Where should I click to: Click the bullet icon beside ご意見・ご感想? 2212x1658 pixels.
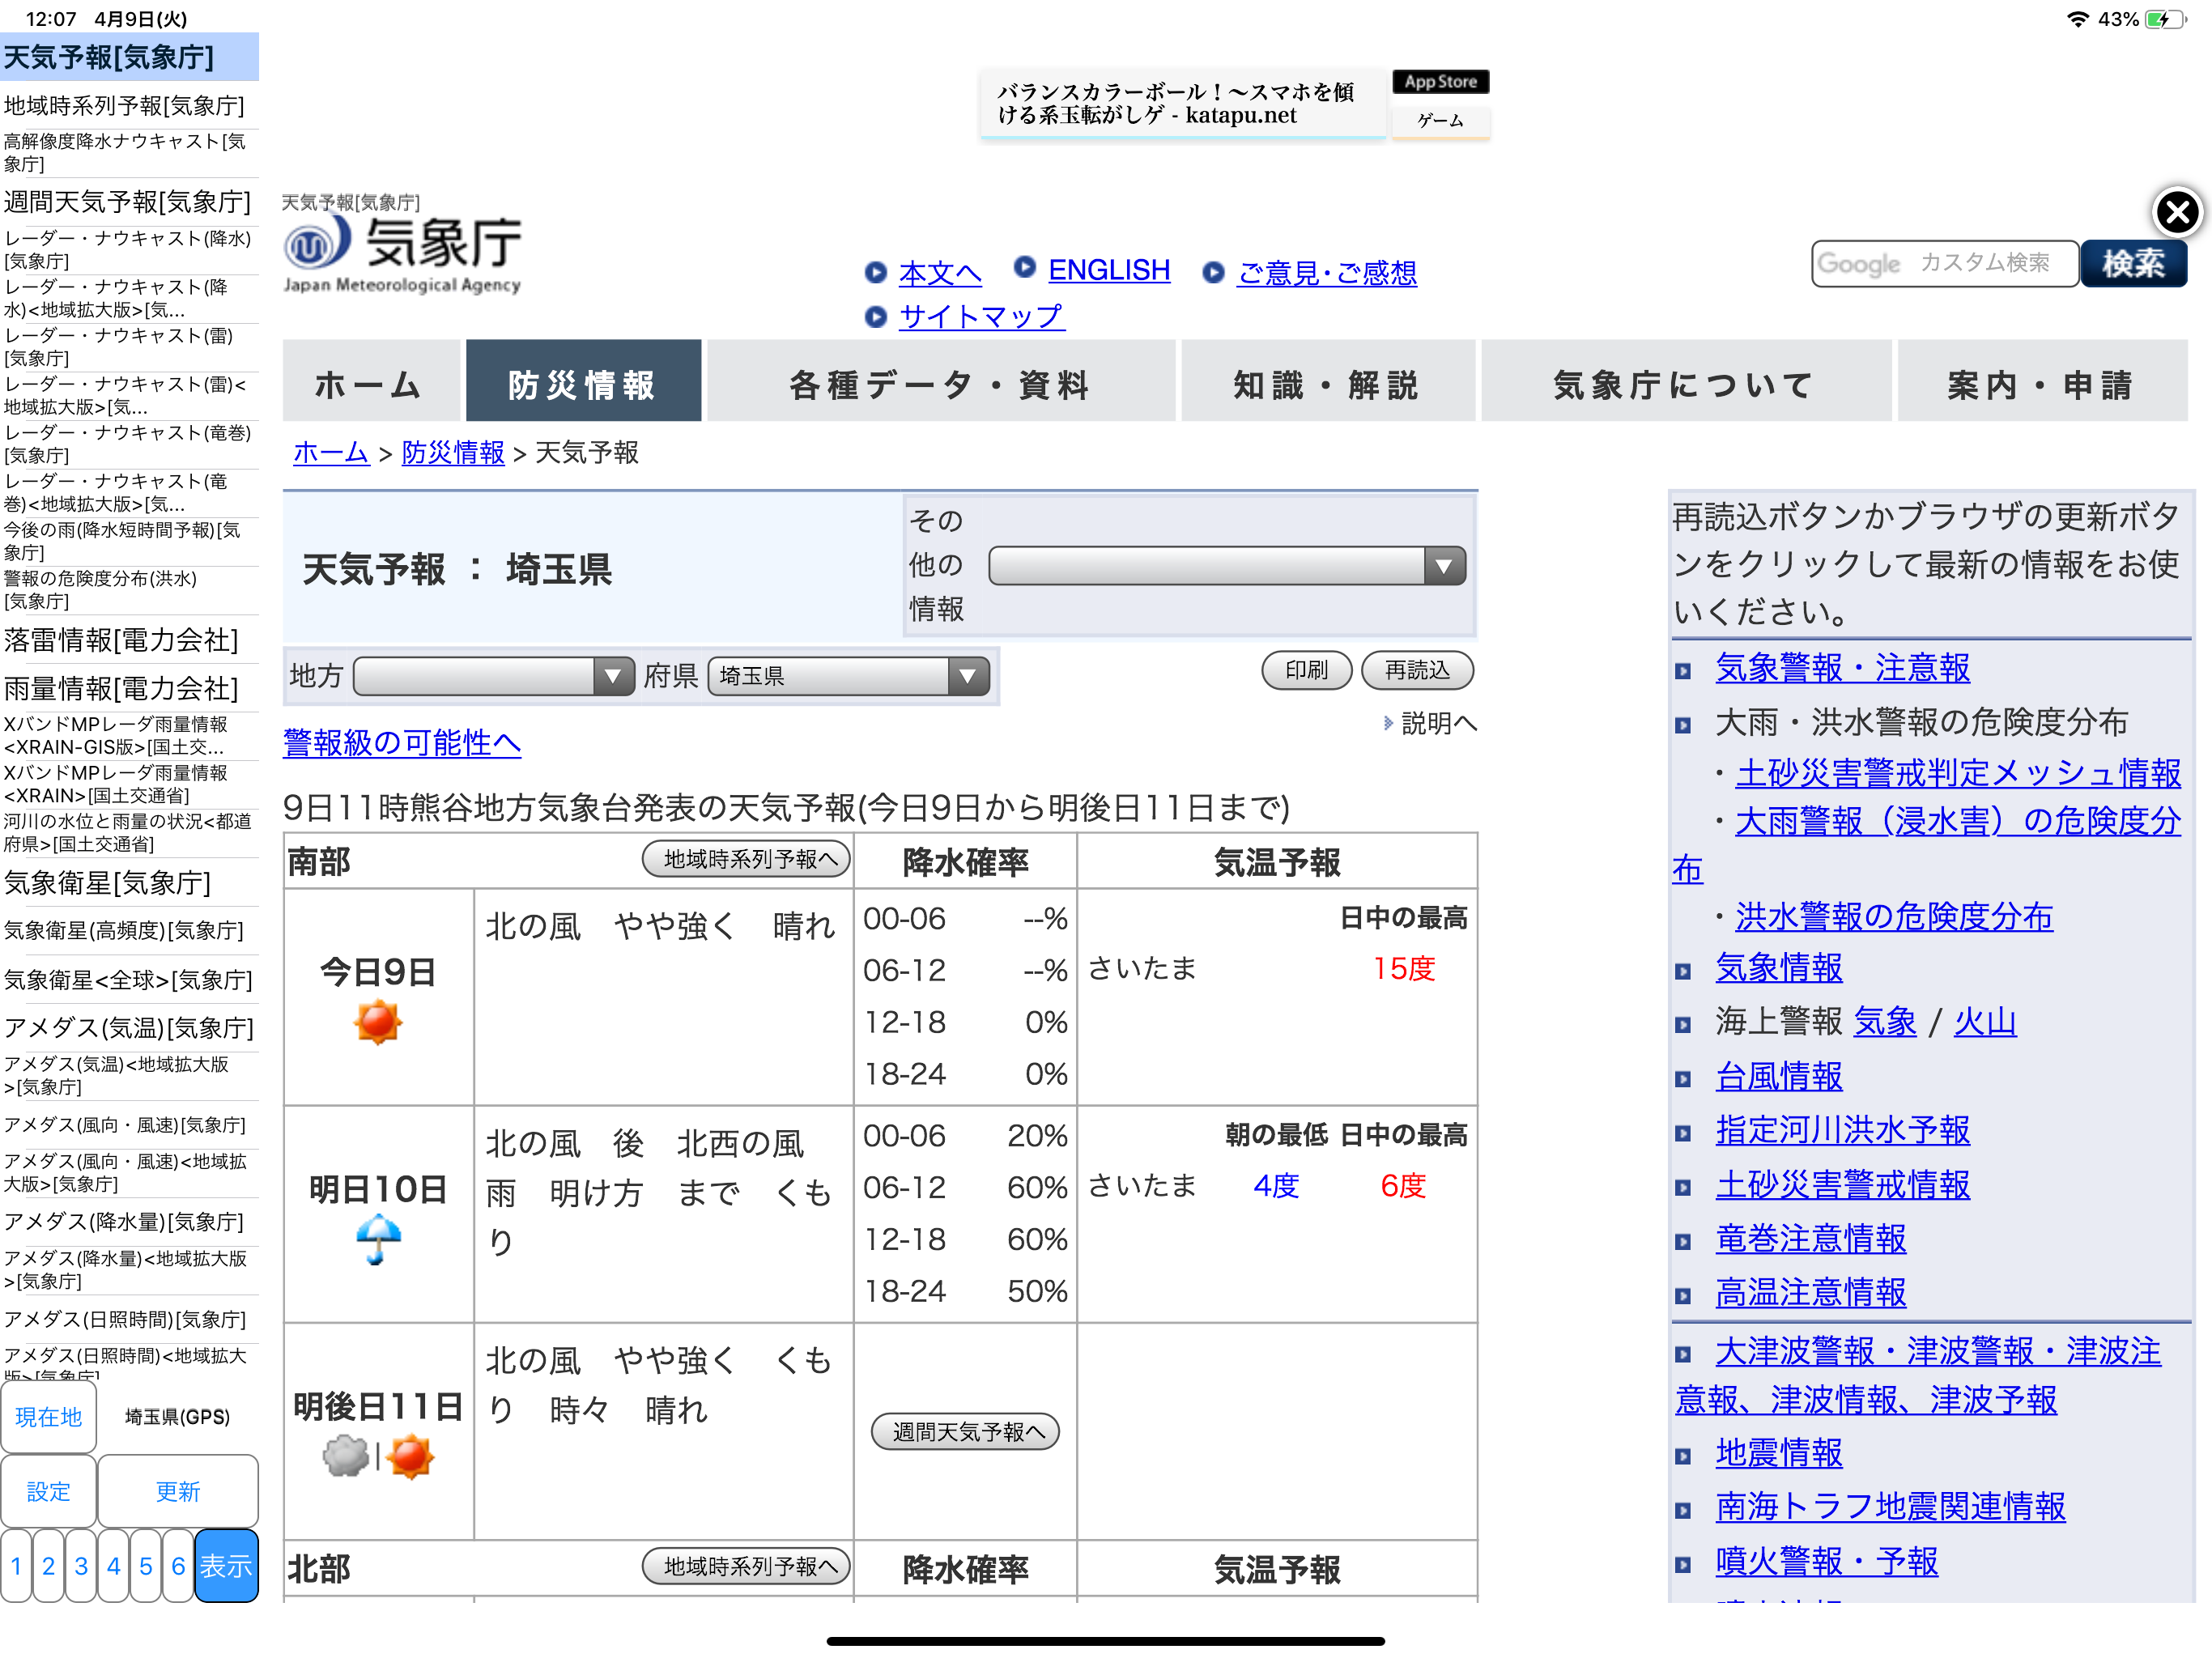(x=1213, y=272)
